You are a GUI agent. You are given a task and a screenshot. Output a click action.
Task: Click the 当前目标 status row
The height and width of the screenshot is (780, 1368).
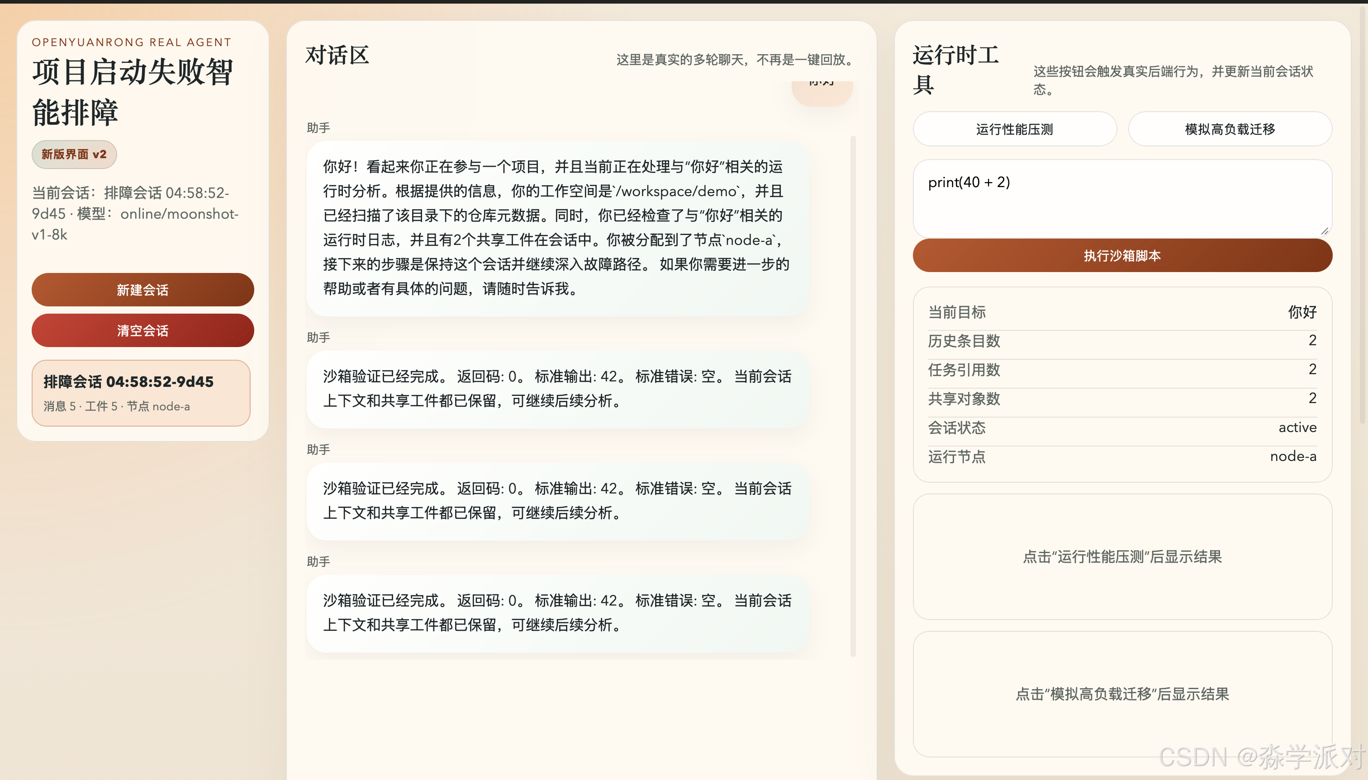pos(1122,312)
